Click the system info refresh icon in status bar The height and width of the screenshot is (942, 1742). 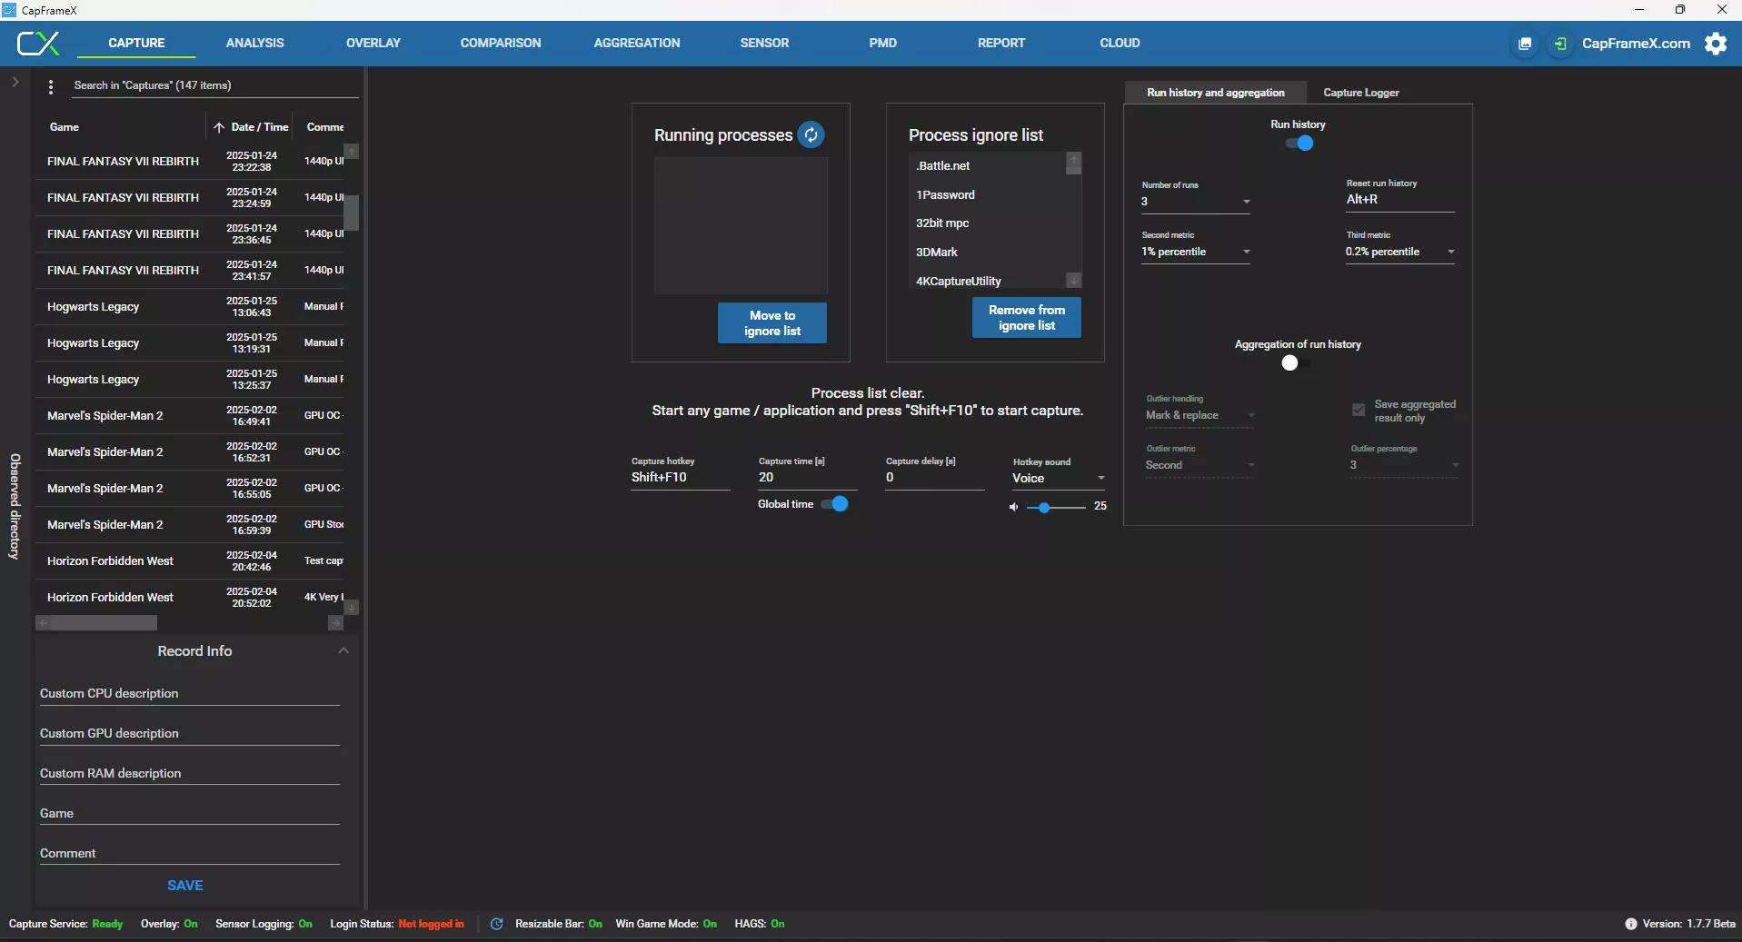496,924
